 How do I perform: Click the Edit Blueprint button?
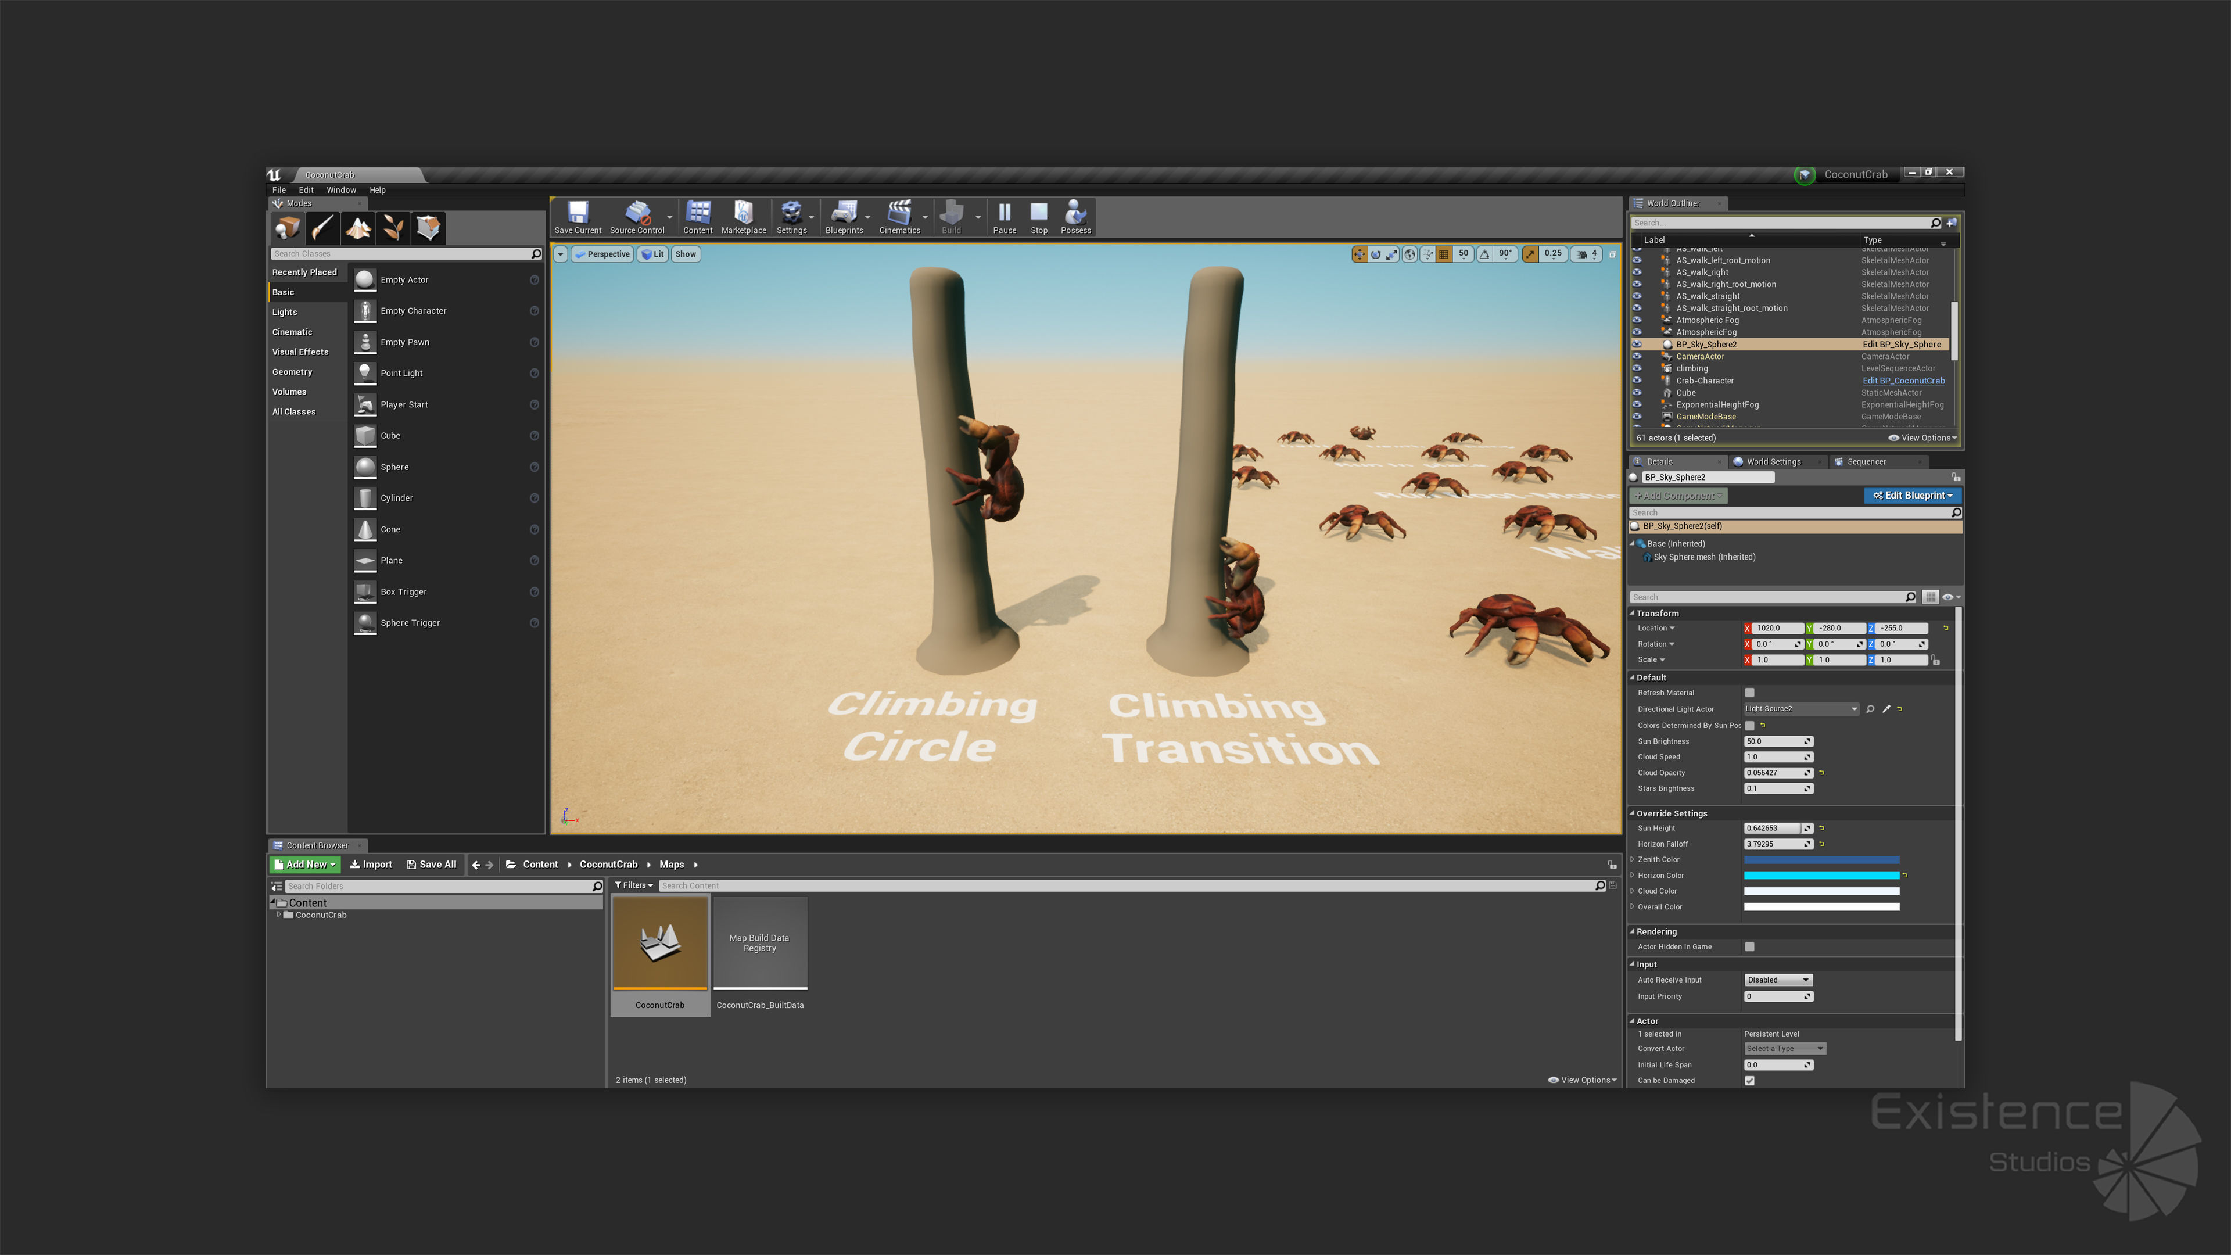1911,496
